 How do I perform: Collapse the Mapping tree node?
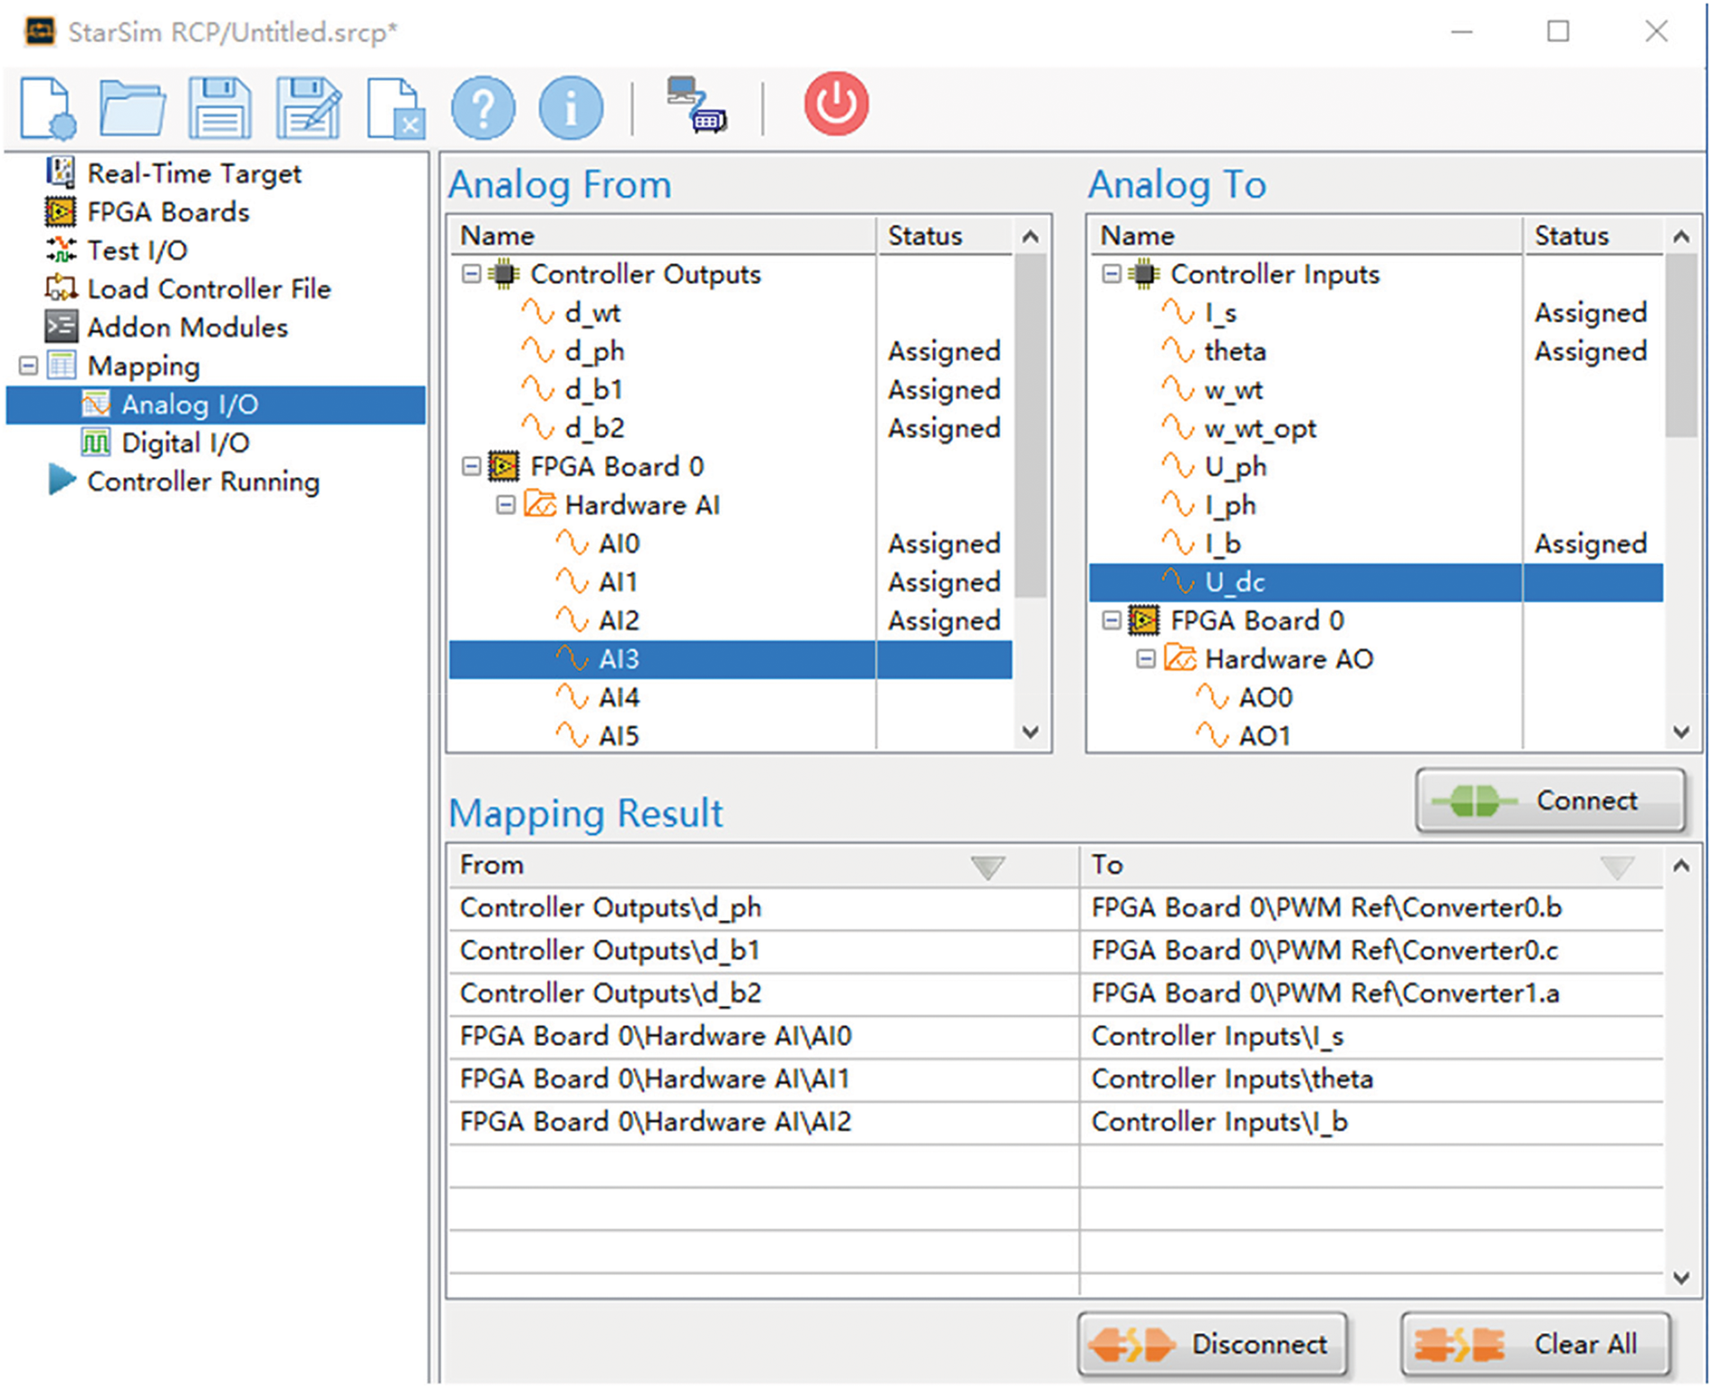[x=29, y=366]
